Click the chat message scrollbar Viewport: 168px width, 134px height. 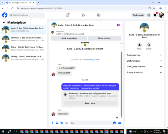(121, 84)
